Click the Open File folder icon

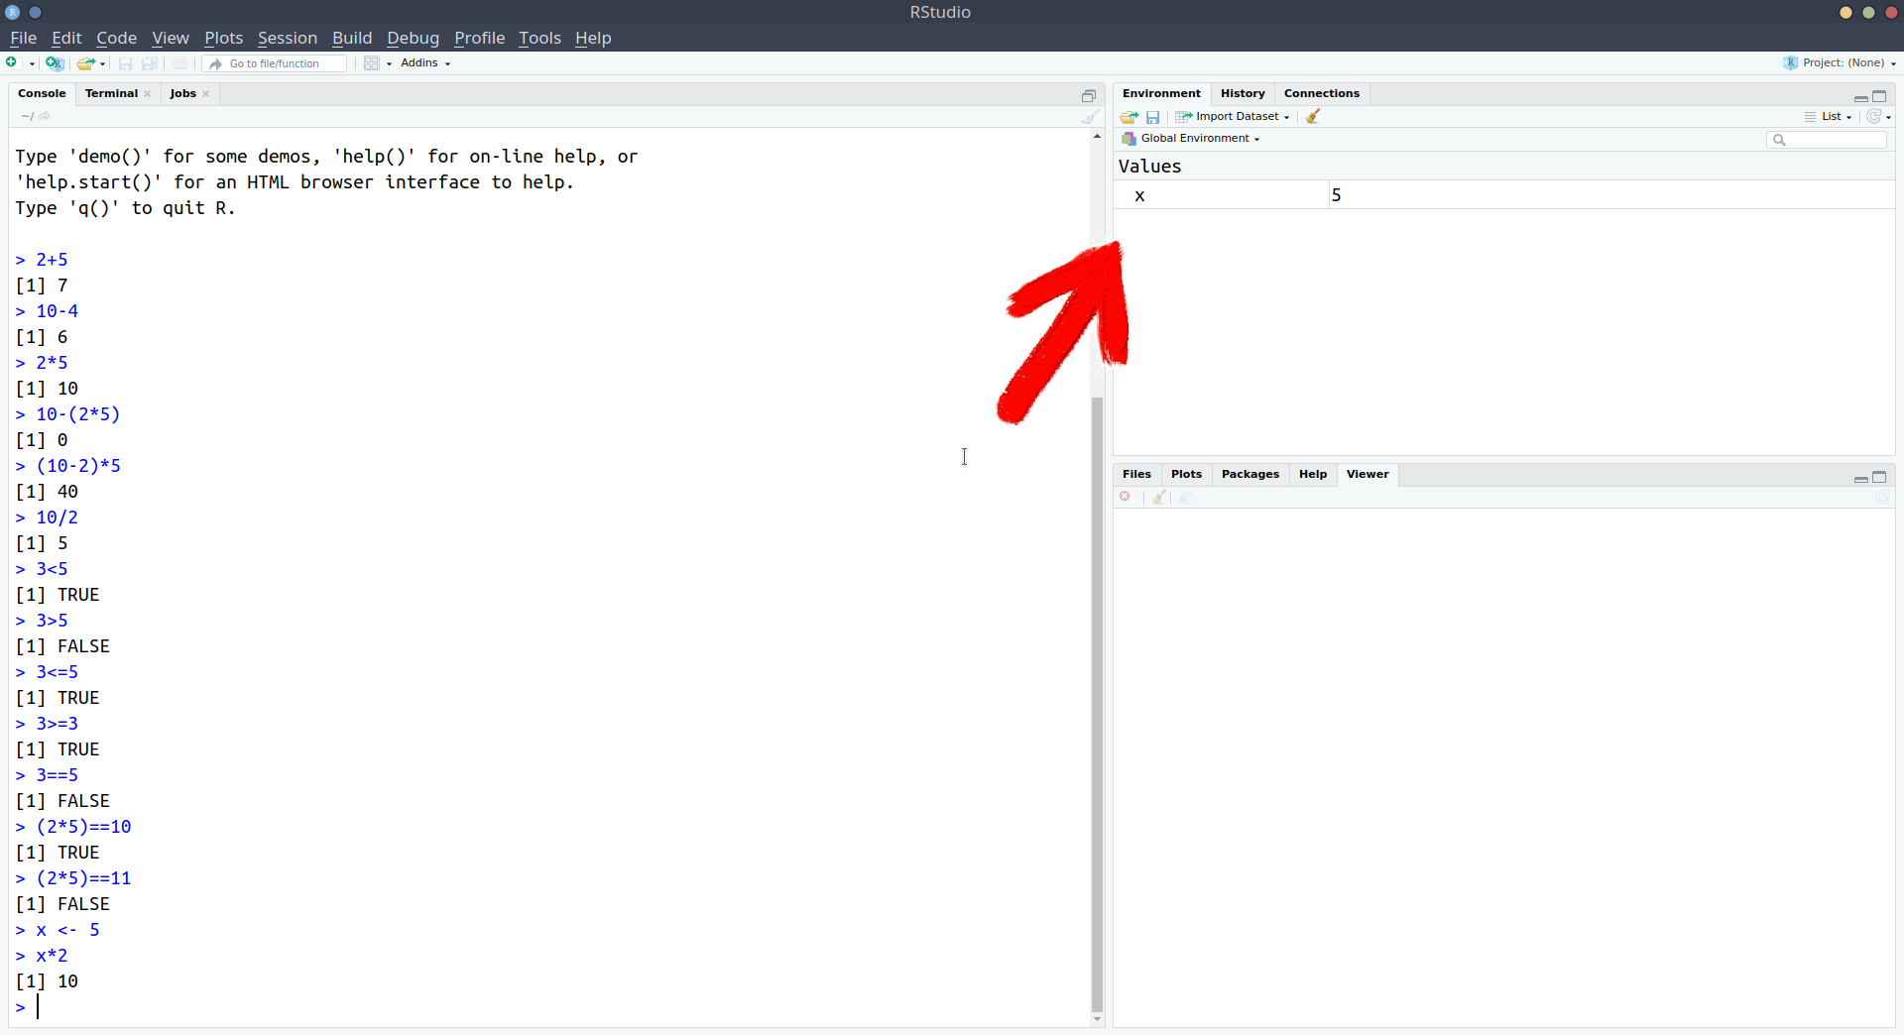click(x=85, y=63)
